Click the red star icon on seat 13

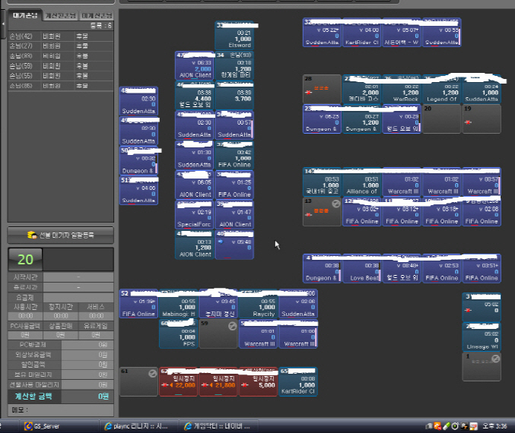[x=308, y=214]
